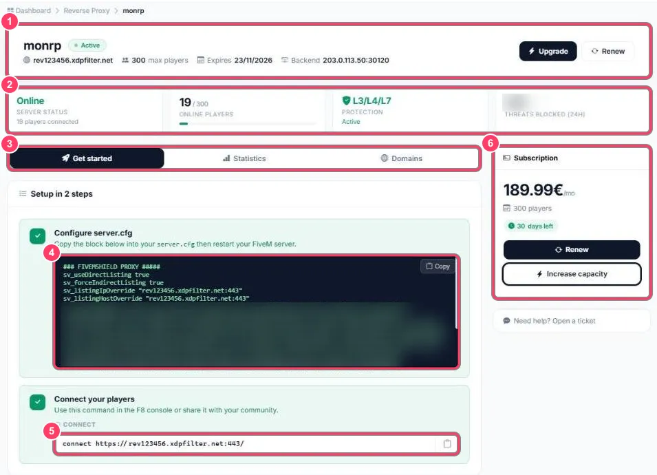Click the globe icon in Domains tab
Image resolution: width=657 pixels, height=475 pixels.
[x=385, y=158]
